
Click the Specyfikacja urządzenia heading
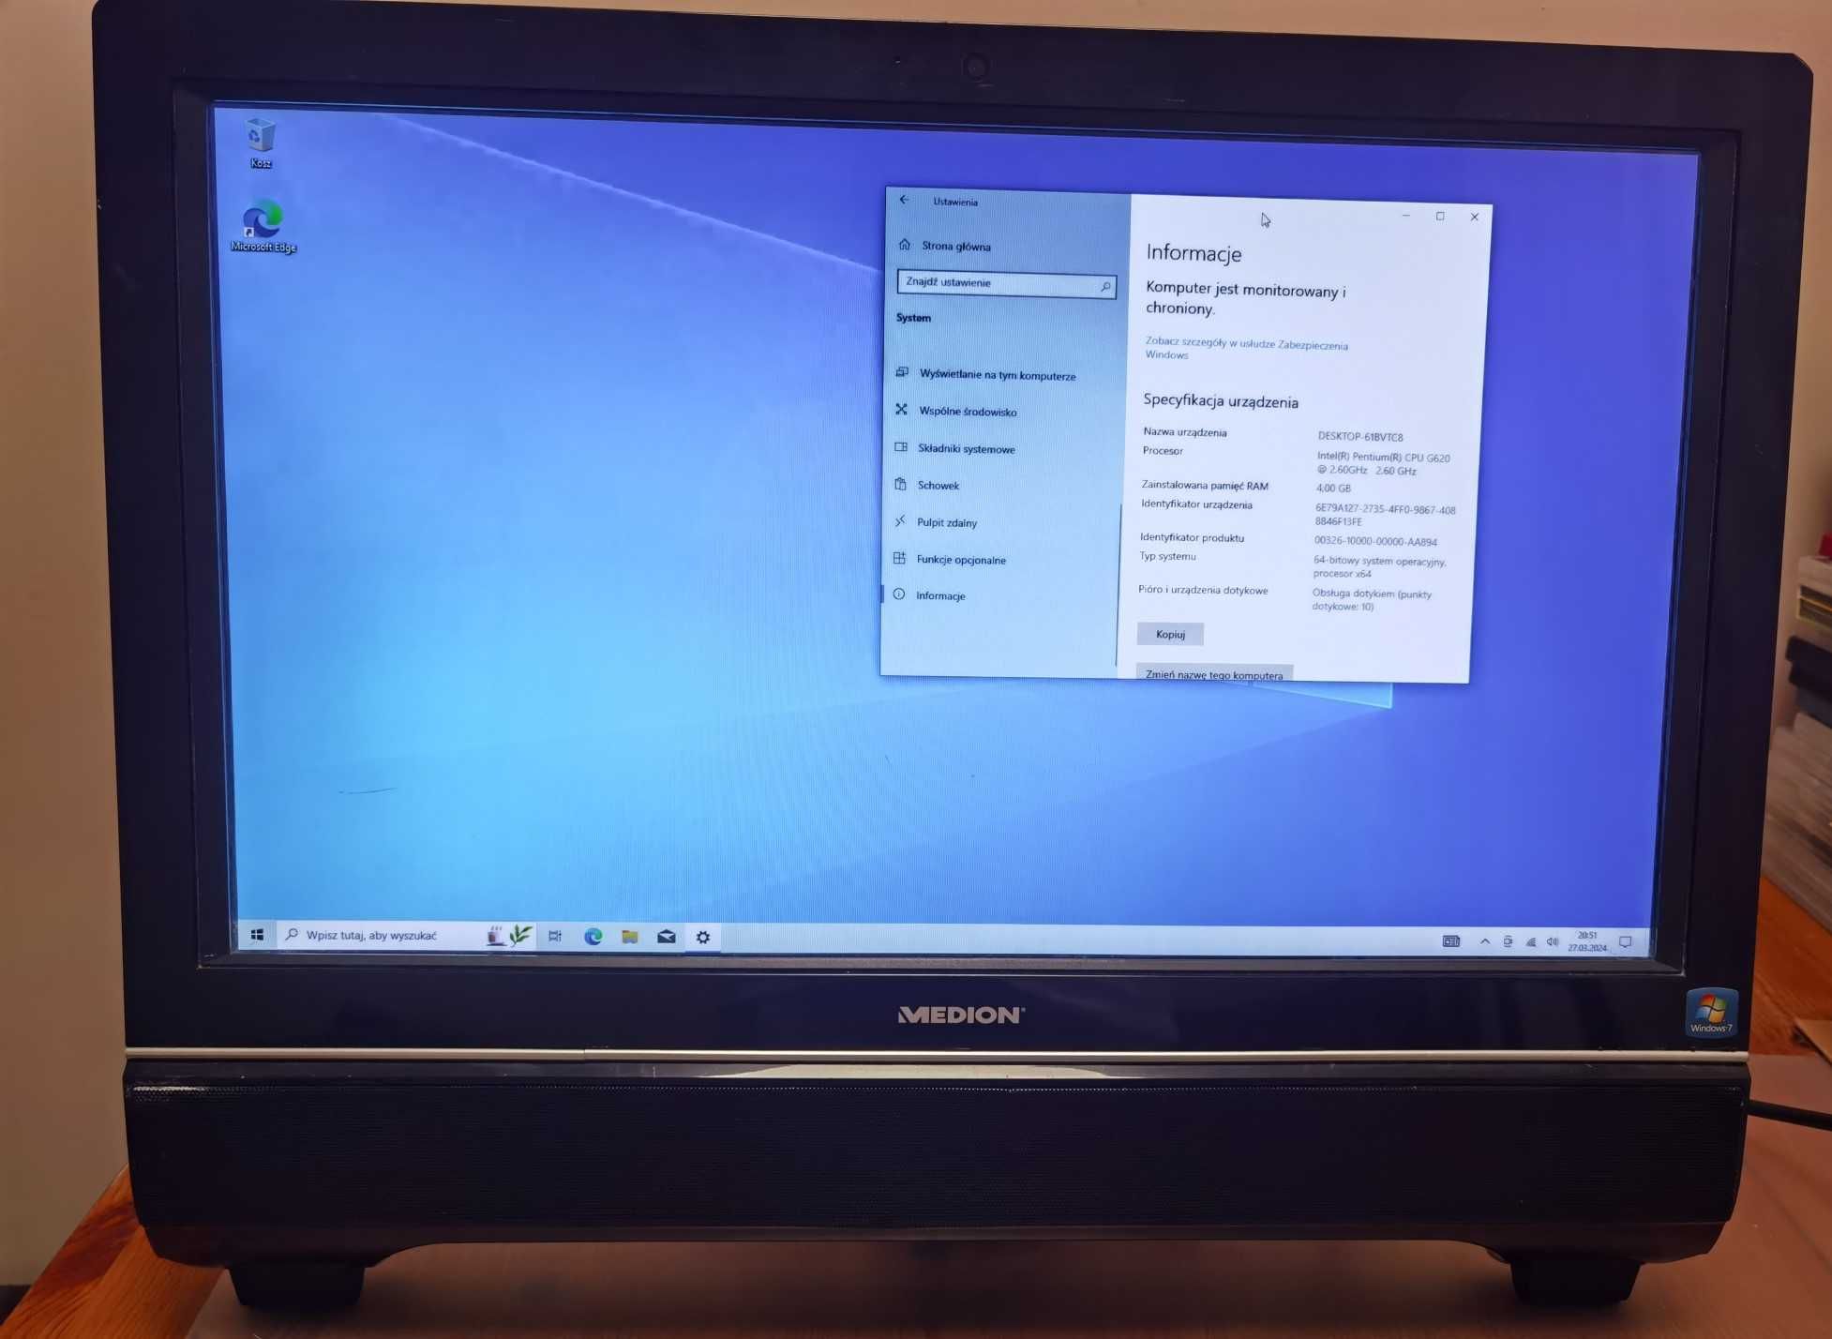click(1221, 401)
